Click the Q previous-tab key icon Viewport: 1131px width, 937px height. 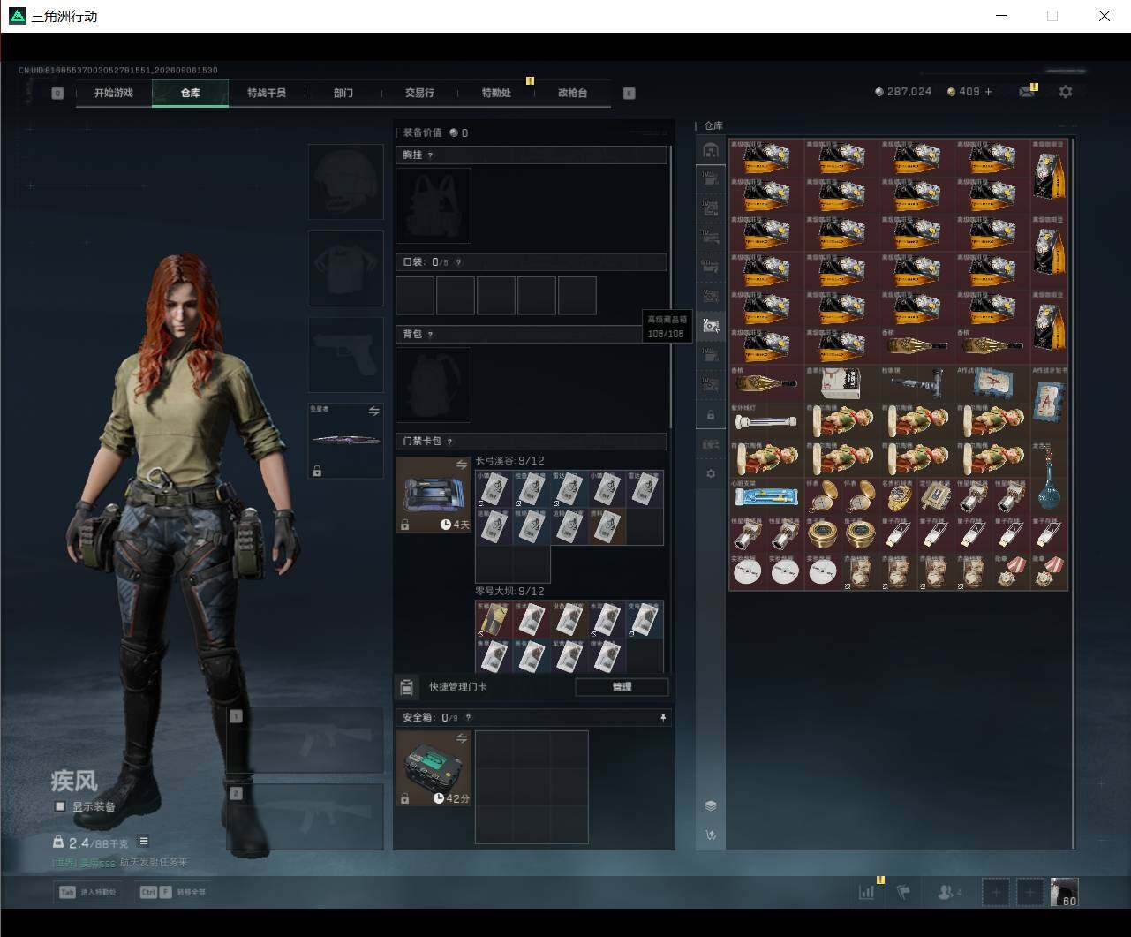(57, 93)
